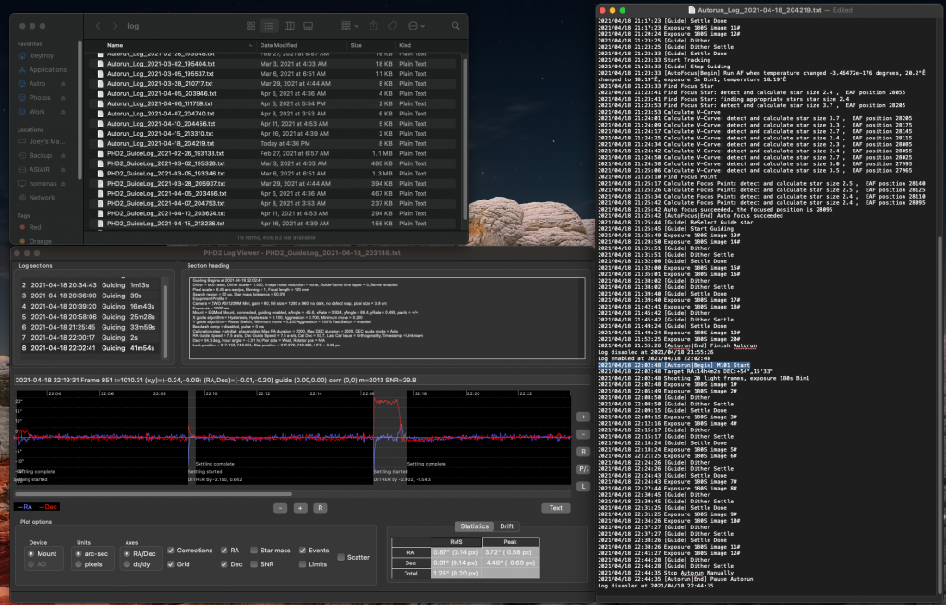This screenshot has width=946, height=605.
Task: Switch to the Drift tab
Action: click(507, 526)
